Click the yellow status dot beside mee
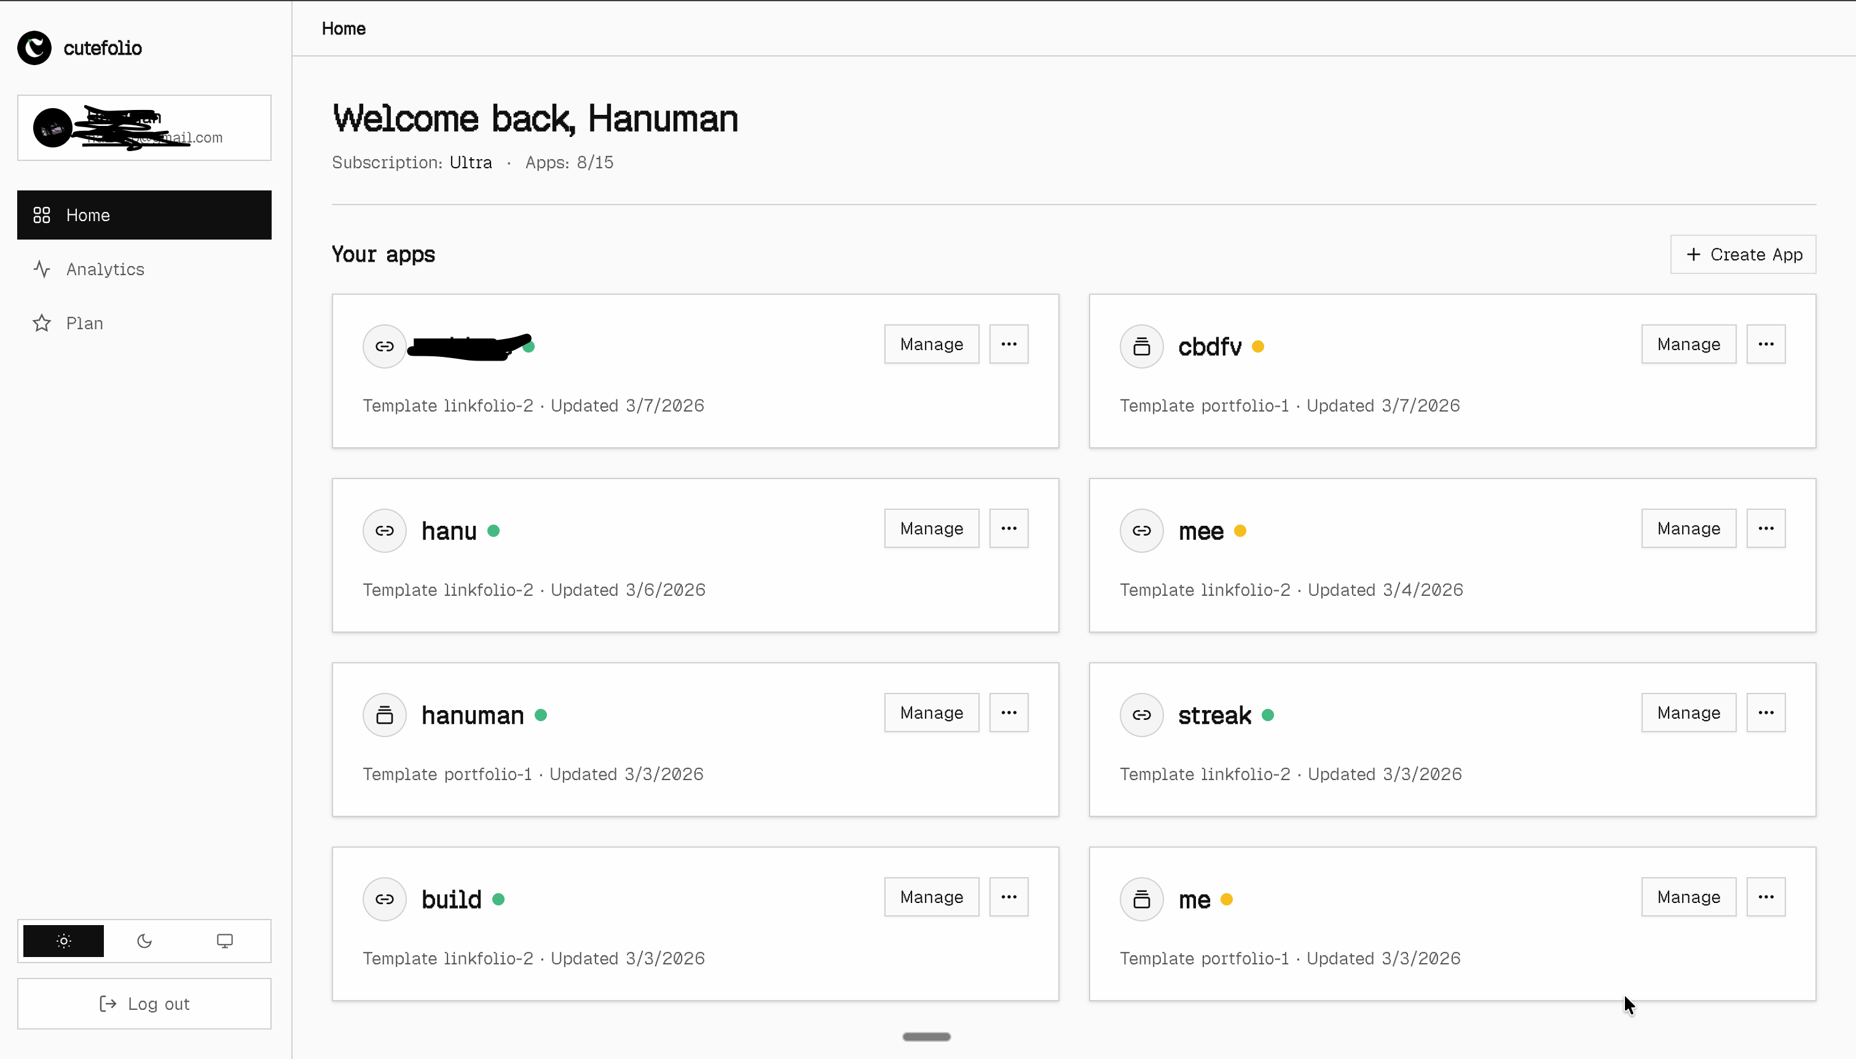The height and width of the screenshot is (1059, 1856). 1240,531
